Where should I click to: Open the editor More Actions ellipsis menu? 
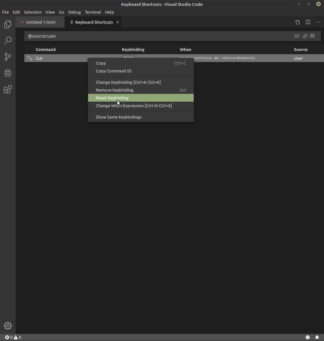point(318,22)
